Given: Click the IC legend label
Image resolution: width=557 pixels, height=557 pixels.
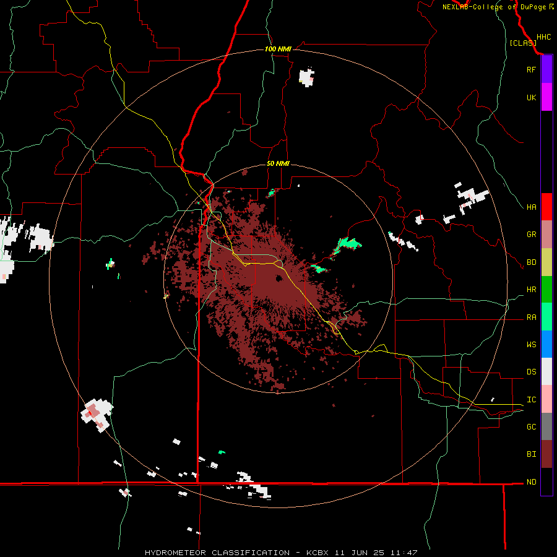Looking at the screenshot, I should tap(531, 400).
